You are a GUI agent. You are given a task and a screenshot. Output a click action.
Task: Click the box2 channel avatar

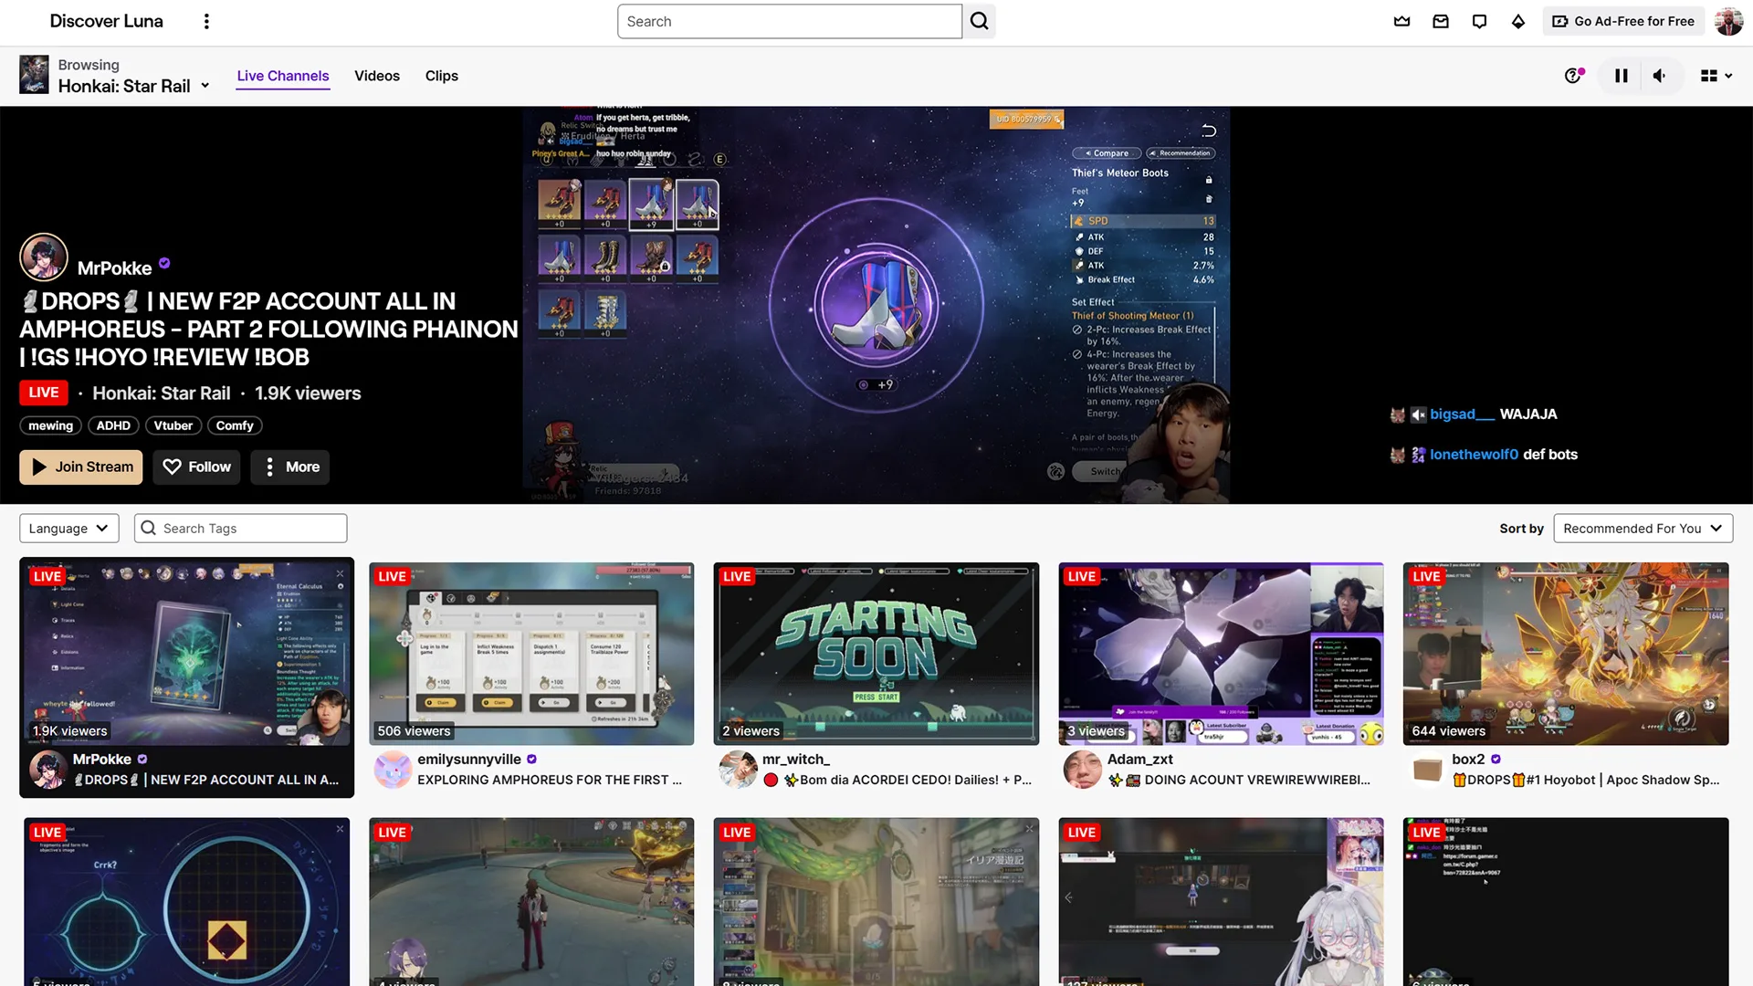click(1427, 770)
